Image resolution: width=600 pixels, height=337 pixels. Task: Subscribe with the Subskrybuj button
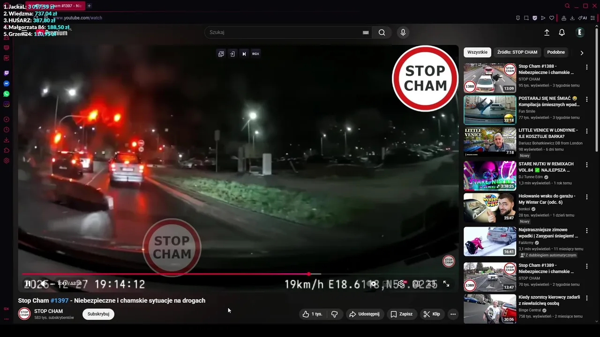pyautogui.click(x=98, y=314)
